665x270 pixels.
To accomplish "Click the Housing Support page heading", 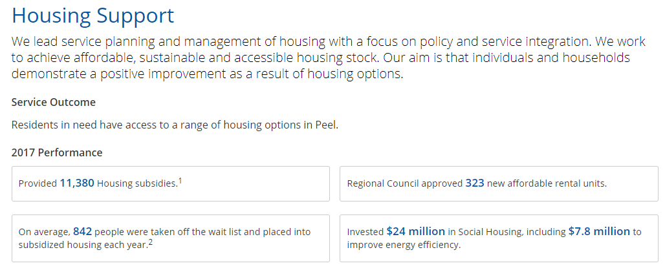I will point(93,16).
